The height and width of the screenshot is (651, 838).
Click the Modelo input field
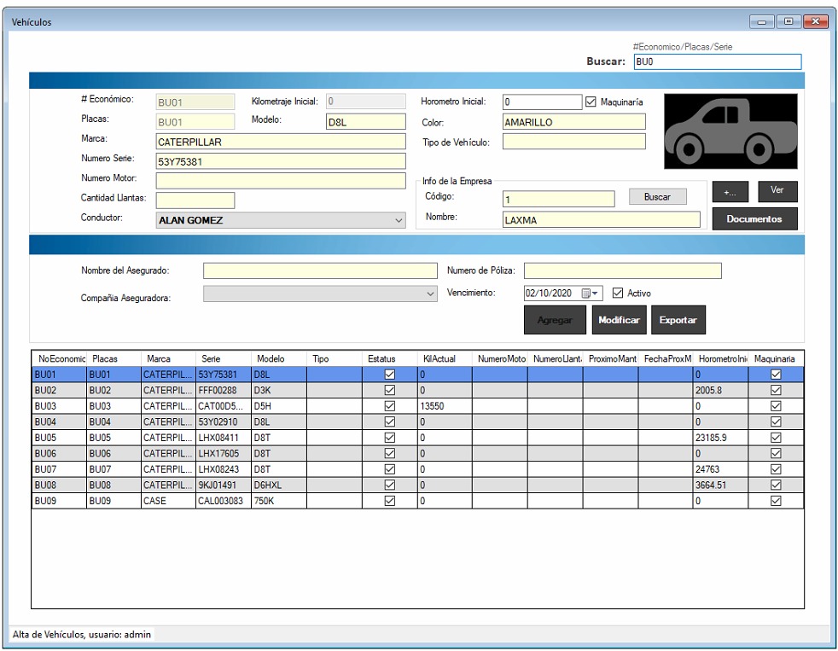coord(365,122)
